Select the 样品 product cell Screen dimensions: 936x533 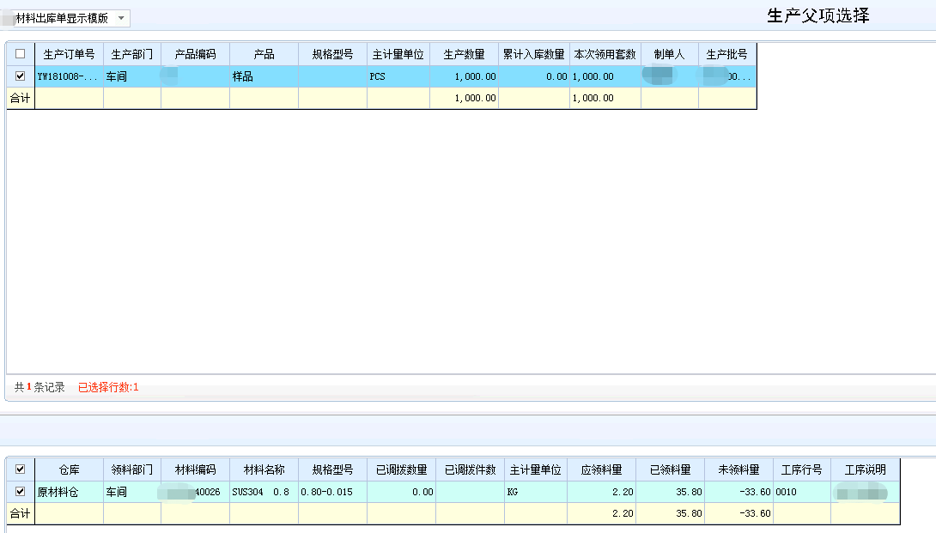point(264,76)
